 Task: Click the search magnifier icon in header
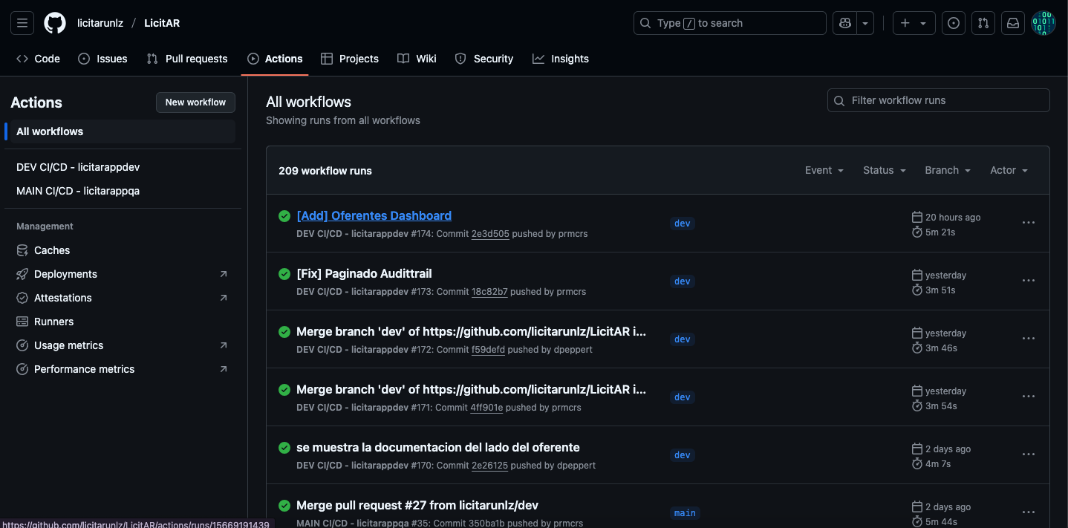point(645,23)
